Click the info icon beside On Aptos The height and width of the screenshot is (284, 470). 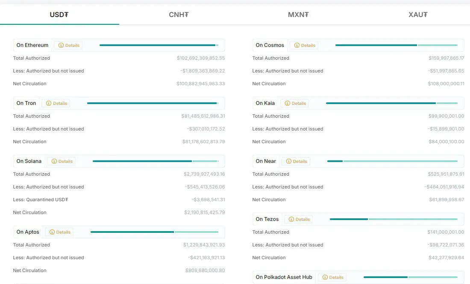[52, 232]
